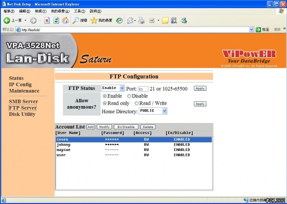Select anonymous Enable radio button
287x204 pixels.
[x=104, y=96]
